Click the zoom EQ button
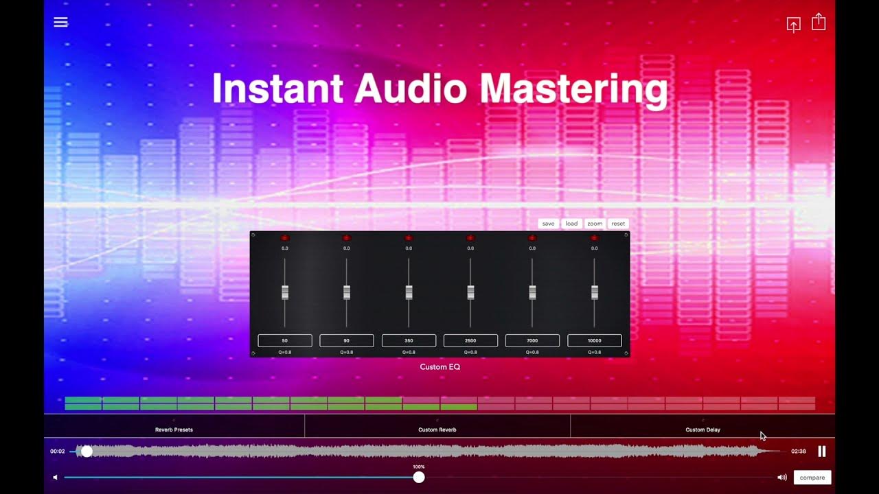The image size is (879, 494). pos(595,224)
